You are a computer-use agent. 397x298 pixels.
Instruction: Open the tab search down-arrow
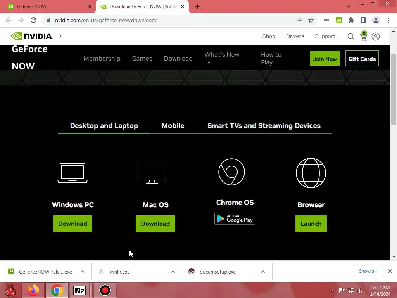(349, 7)
